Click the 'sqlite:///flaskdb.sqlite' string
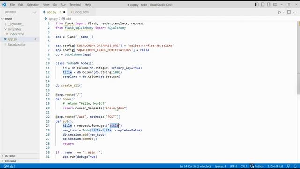Image resolution: width=300 pixels, height=169 pixels. pos(151,46)
